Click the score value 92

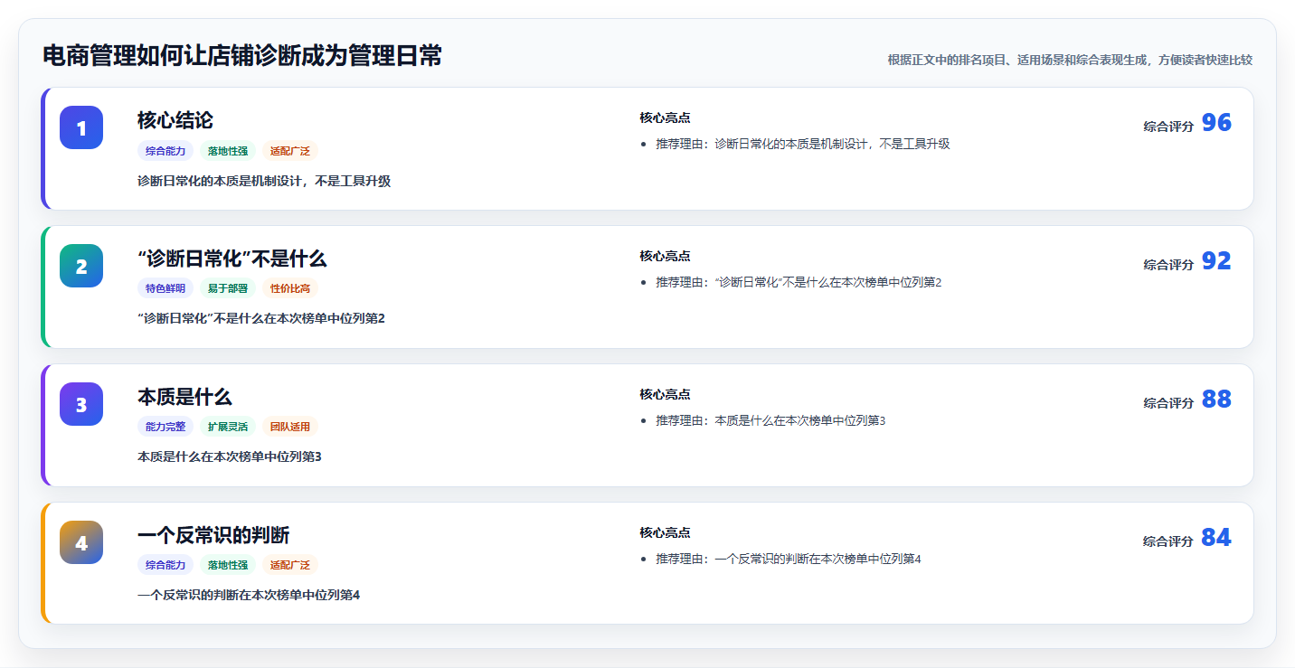click(1216, 261)
